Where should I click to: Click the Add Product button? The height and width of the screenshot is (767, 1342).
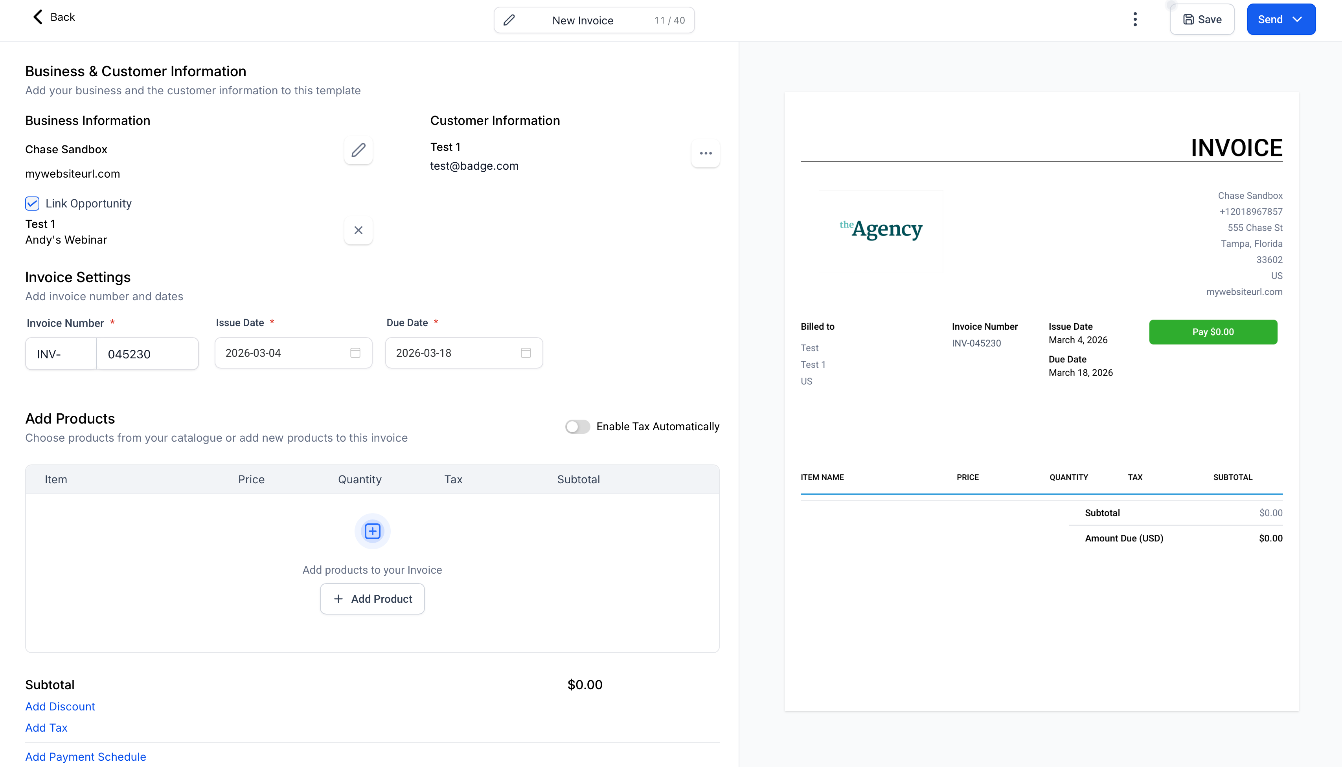pyautogui.click(x=372, y=599)
